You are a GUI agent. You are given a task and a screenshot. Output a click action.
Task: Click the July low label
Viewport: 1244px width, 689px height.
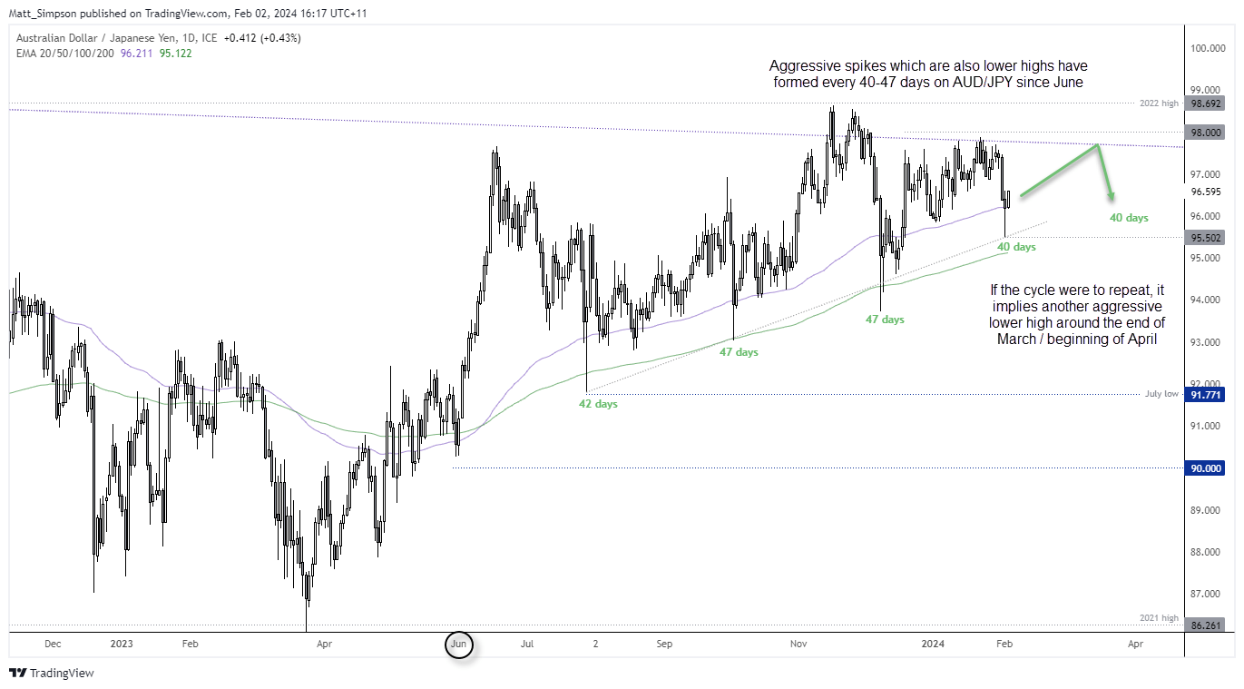1163,395
